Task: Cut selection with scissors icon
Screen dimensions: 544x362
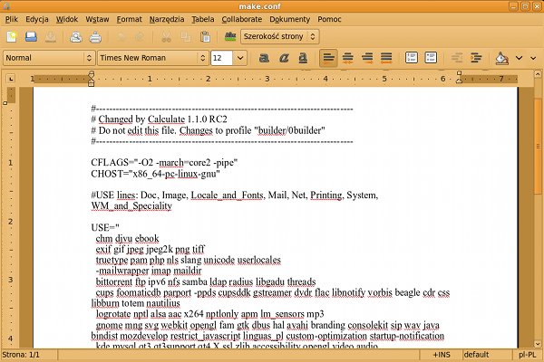Action: 166,37
